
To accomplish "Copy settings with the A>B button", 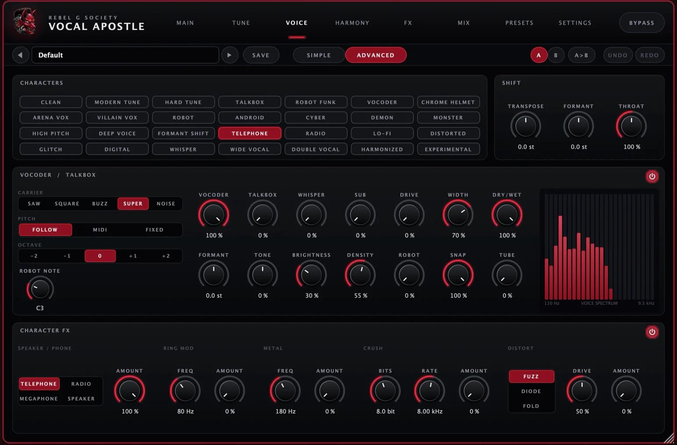I will [x=581, y=55].
